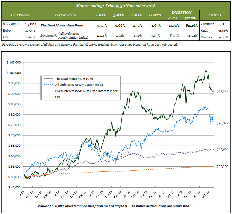Click the fund's +82.46% total return

click(x=191, y=25)
